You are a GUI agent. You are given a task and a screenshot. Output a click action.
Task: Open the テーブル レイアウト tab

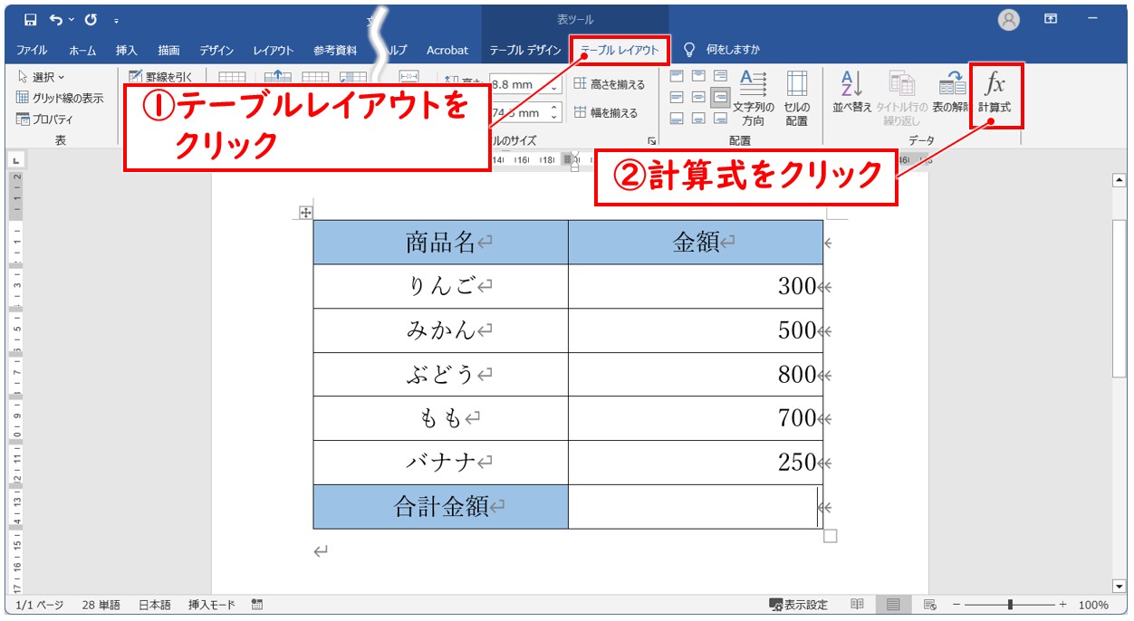620,50
